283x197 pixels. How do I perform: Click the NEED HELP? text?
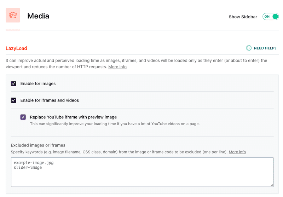click(x=265, y=48)
